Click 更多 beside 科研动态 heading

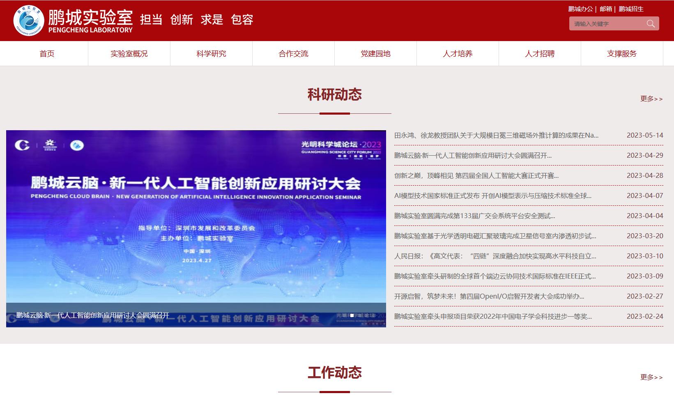point(651,99)
